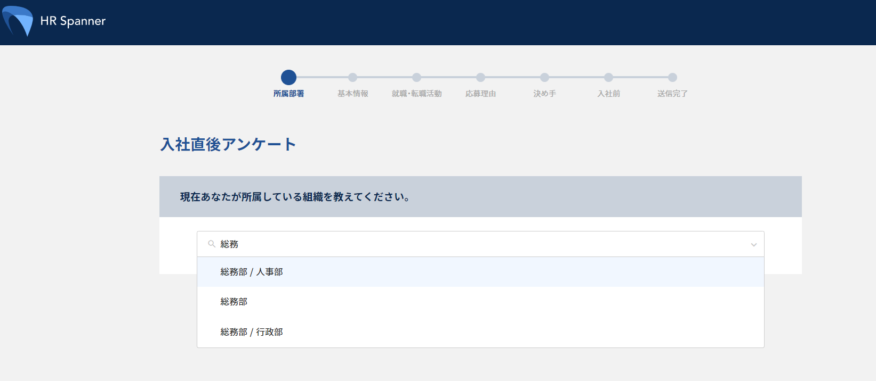Viewport: 876px width, 381px height.
Task: Go to the 基本情報 step label
Action: pos(352,94)
